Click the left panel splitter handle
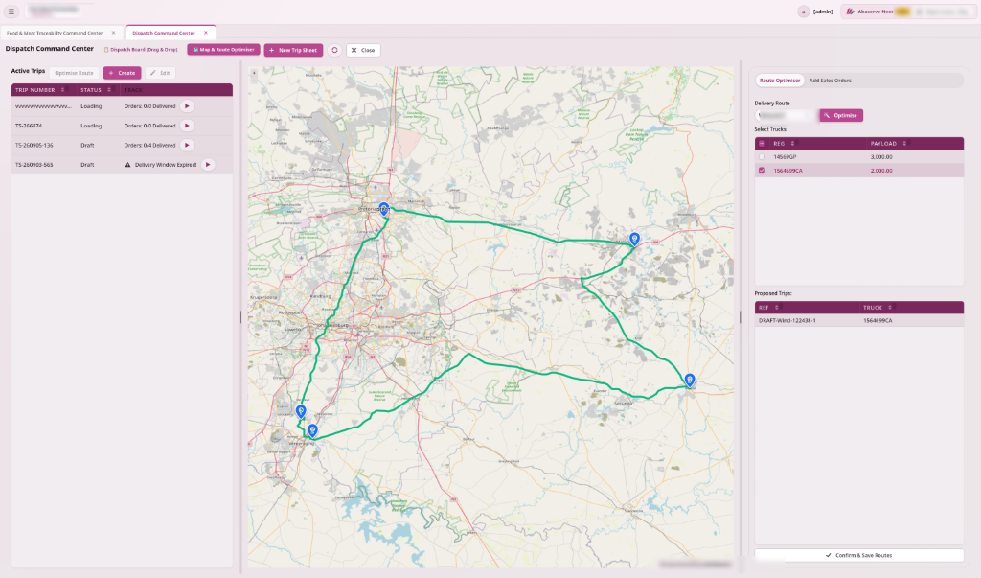This screenshot has height=578, width=981. 240,317
